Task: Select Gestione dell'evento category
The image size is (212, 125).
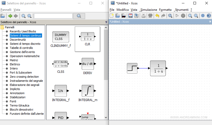Action: click(x=22, y=52)
